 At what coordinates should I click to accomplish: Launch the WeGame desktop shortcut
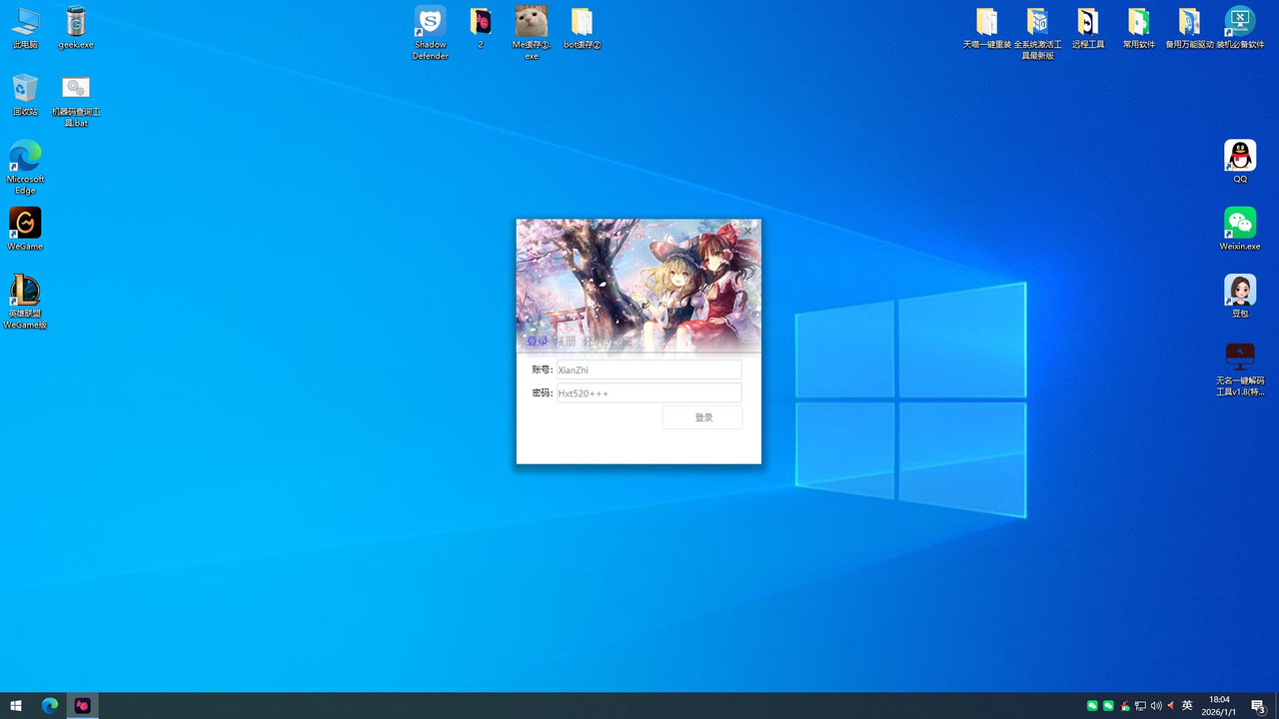25,229
